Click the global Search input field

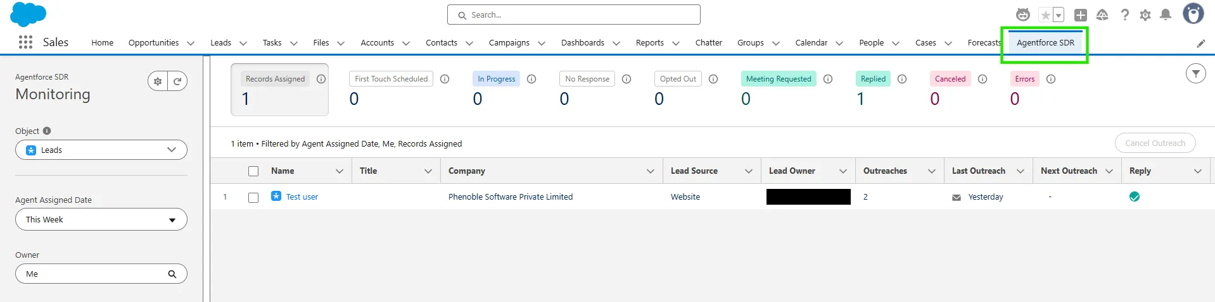(573, 15)
